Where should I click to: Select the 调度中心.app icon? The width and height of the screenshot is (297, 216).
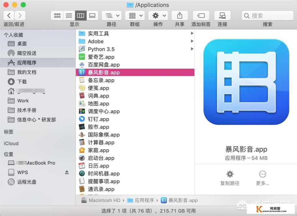82,111
